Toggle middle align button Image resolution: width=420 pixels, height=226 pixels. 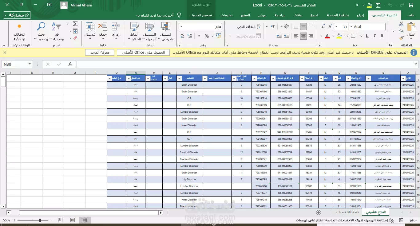click(303, 27)
